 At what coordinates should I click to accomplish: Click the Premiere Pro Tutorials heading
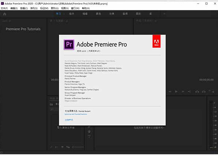(x=23, y=29)
